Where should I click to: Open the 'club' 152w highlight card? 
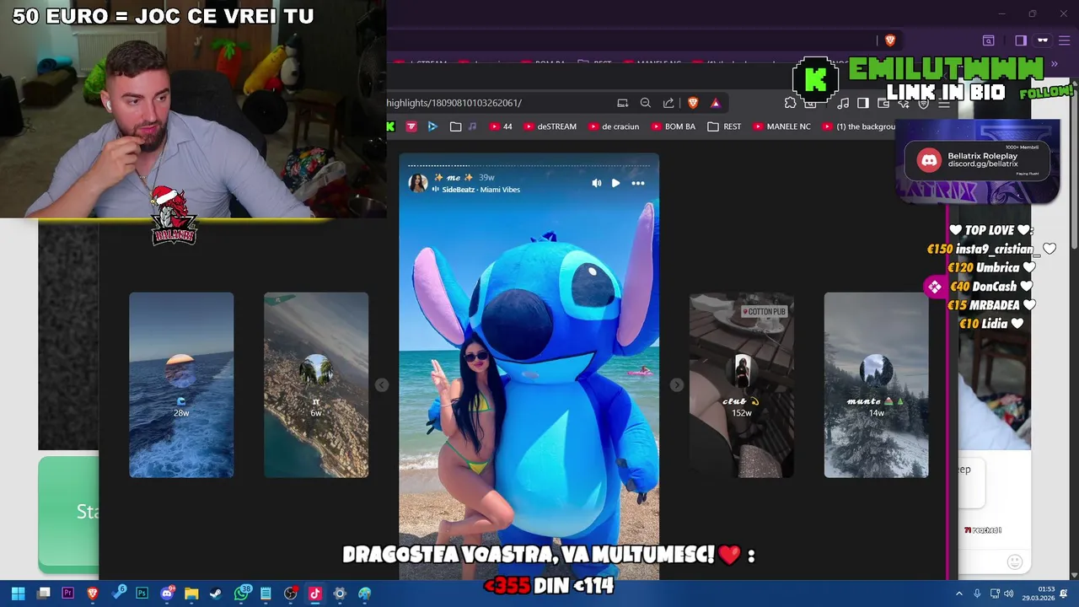(742, 385)
